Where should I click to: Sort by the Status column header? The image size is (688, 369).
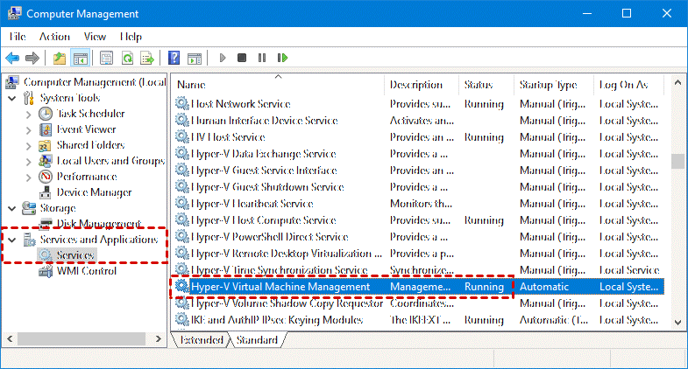click(486, 85)
